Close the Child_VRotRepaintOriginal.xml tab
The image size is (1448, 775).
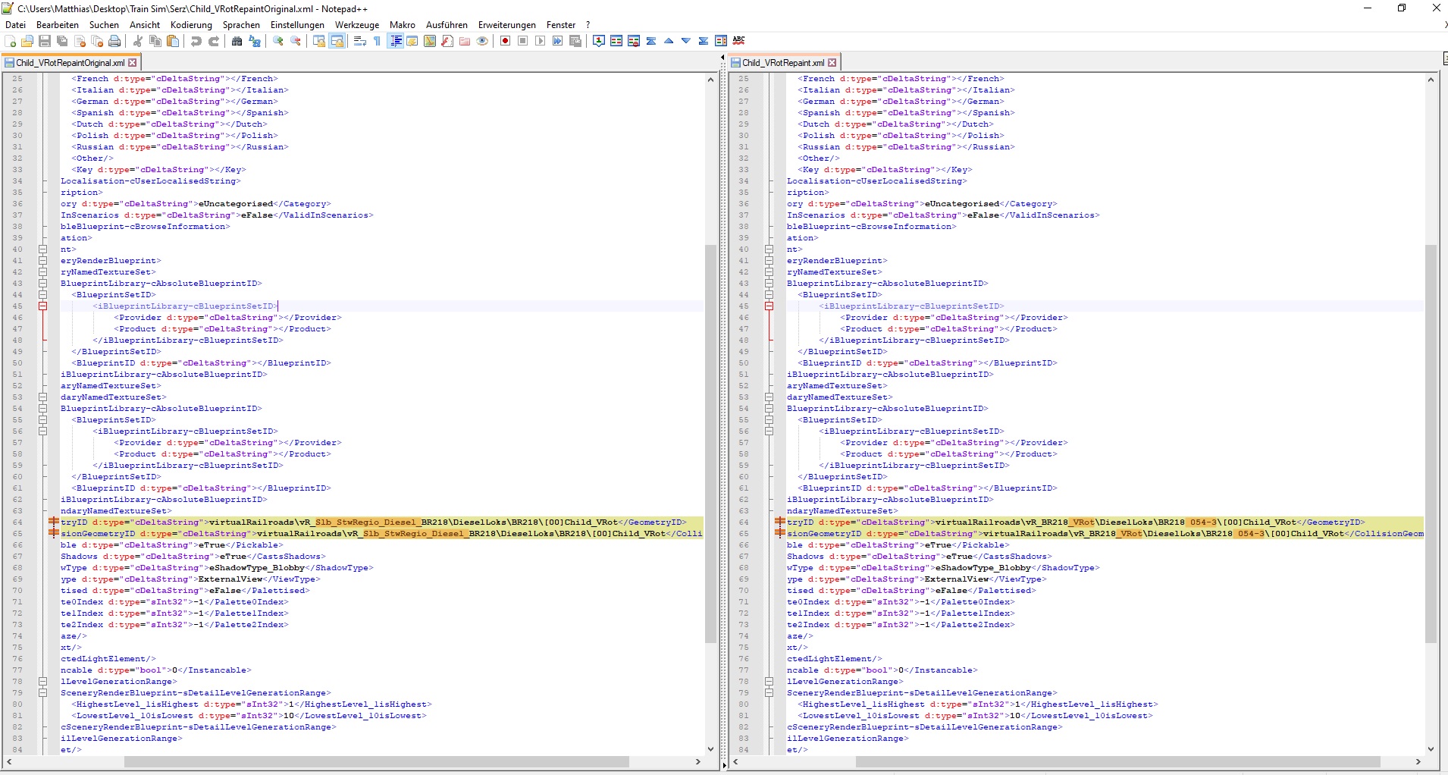pyautogui.click(x=133, y=63)
